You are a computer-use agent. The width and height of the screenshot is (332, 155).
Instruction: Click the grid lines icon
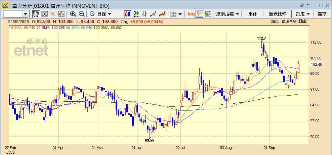173,14
